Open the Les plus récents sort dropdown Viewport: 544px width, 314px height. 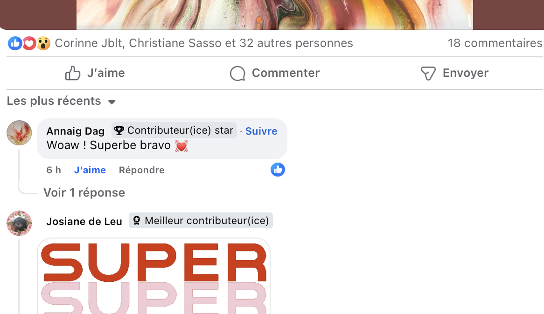61,101
